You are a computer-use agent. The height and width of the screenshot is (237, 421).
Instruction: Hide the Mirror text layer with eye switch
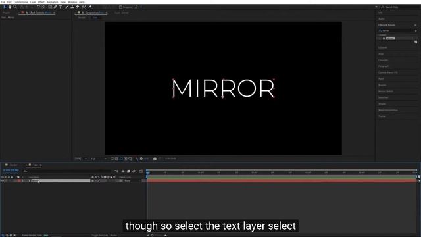pyautogui.click(x=3, y=181)
